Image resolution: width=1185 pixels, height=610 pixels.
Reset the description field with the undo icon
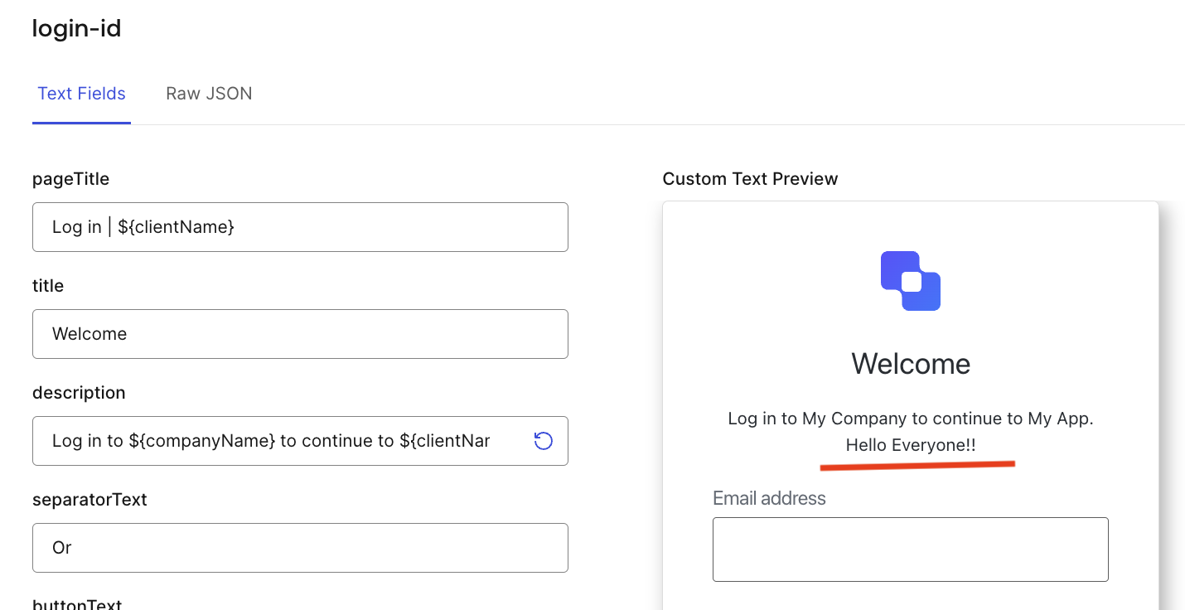pos(543,441)
